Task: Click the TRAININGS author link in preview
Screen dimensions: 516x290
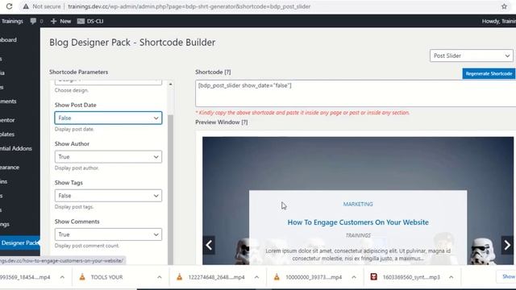Action: [358, 235]
